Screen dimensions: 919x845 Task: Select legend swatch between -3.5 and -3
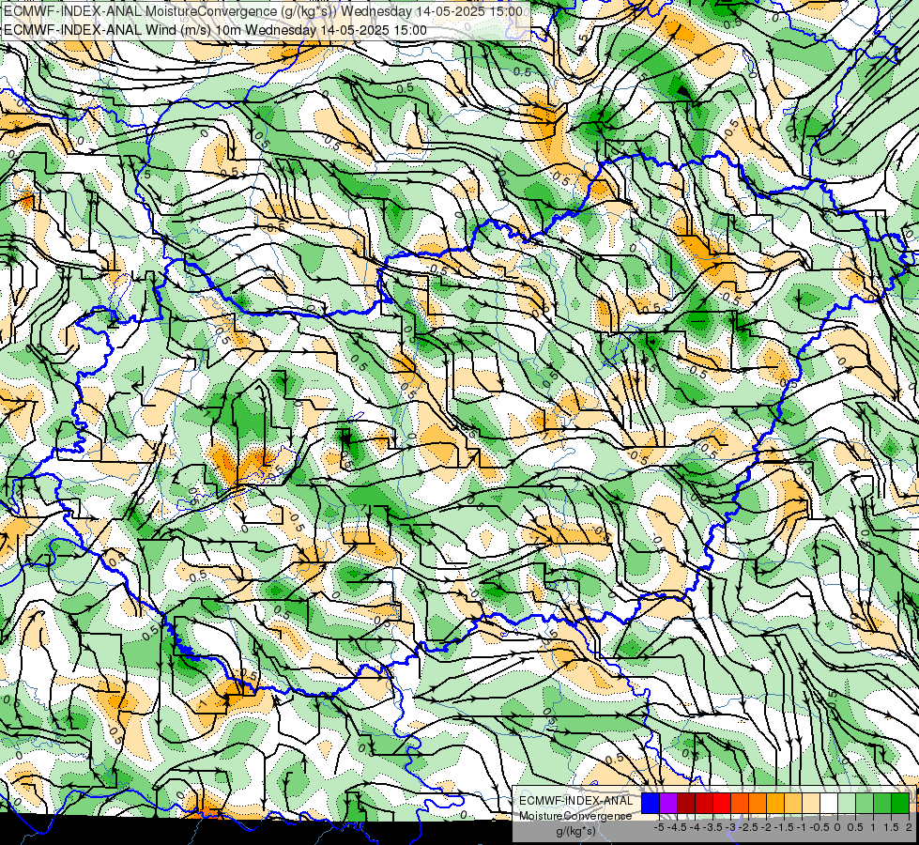(722, 803)
